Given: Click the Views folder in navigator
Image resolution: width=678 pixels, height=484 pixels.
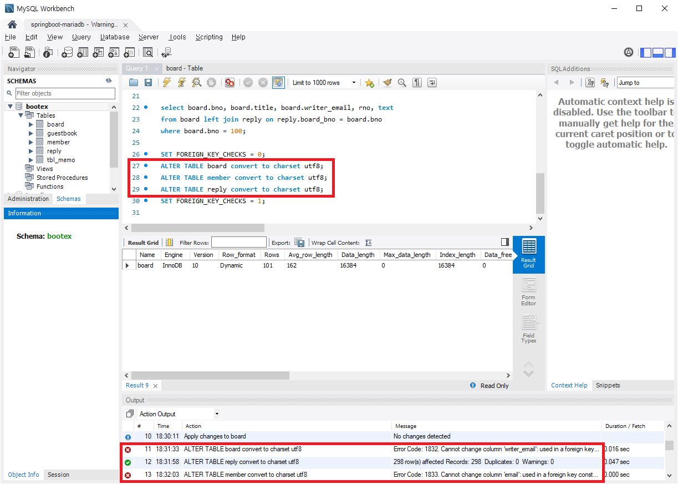Looking at the screenshot, I should click(45, 169).
